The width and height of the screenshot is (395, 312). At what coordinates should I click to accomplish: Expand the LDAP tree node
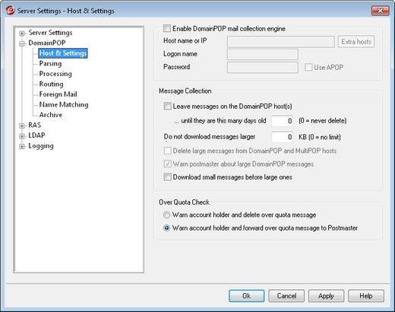[x=22, y=136]
